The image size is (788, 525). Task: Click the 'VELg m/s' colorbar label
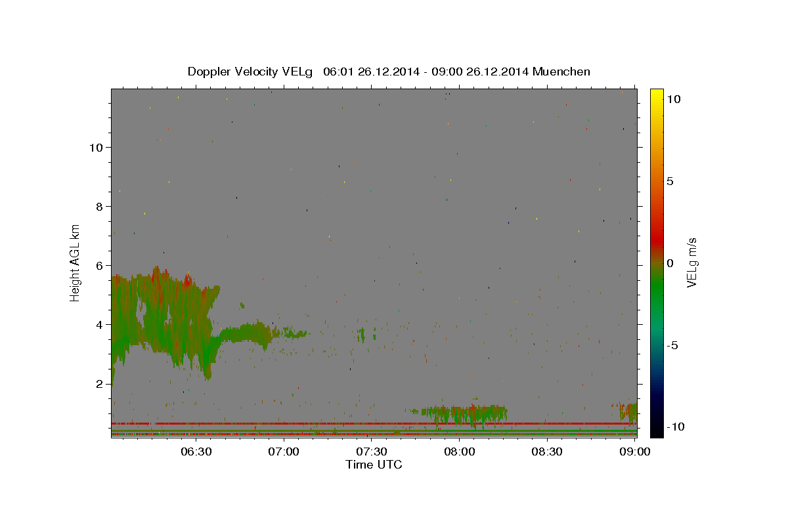[691, 262]
